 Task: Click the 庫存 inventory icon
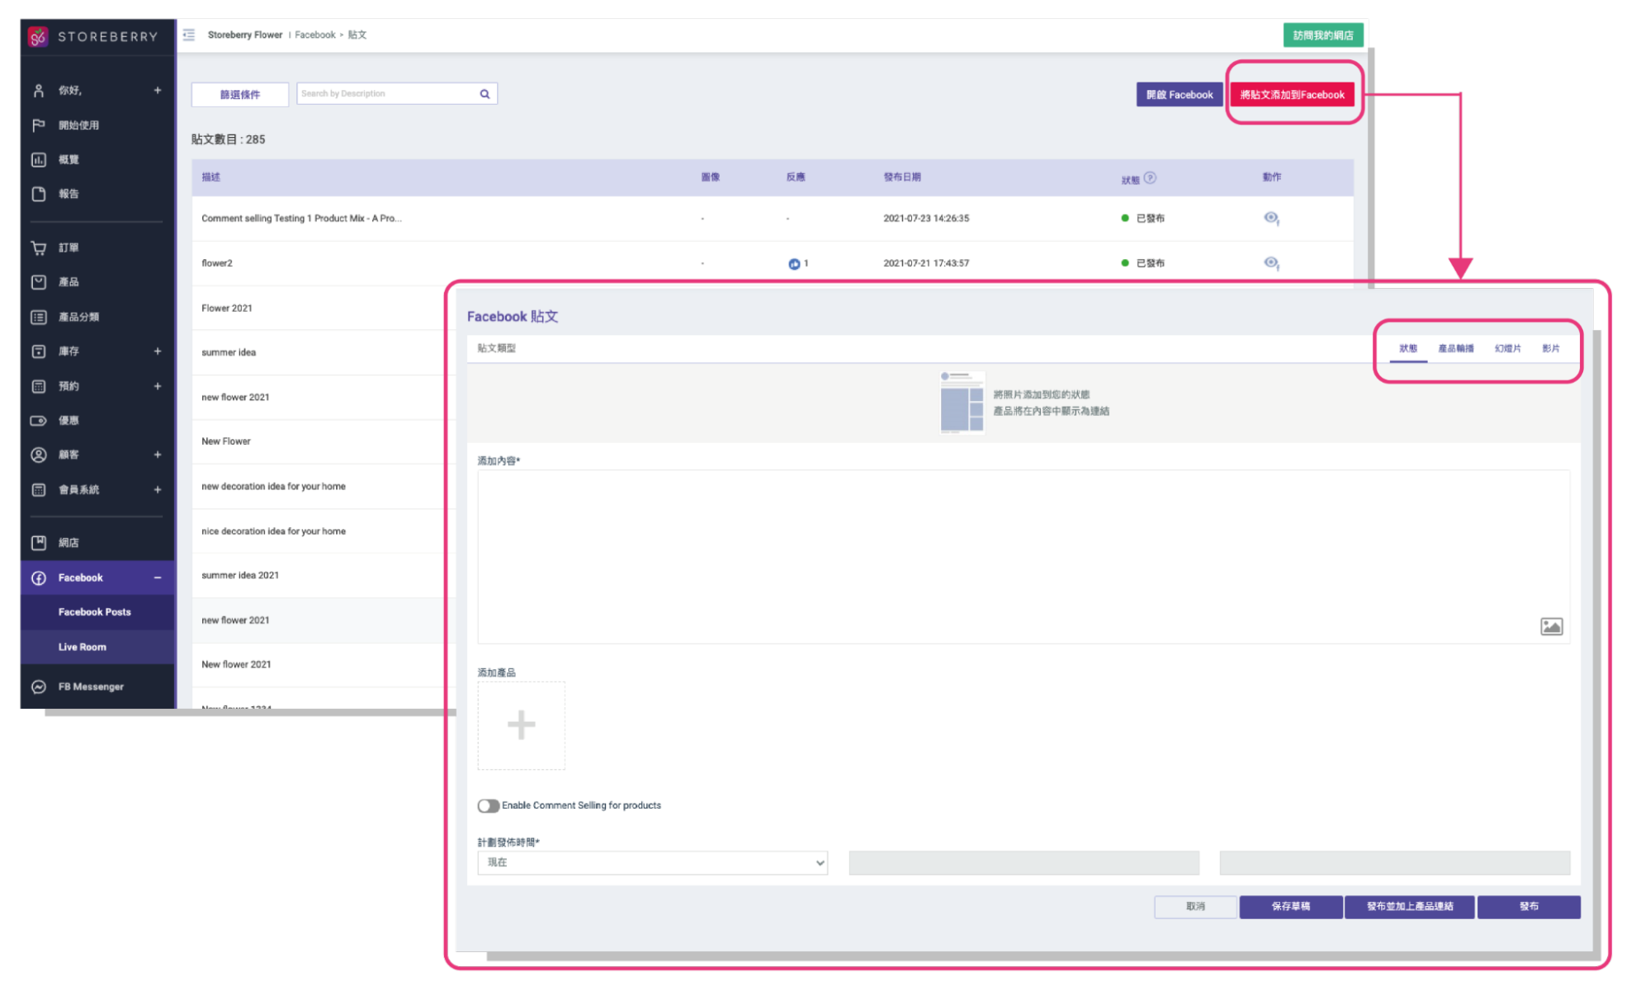click(x=38, y=351)
